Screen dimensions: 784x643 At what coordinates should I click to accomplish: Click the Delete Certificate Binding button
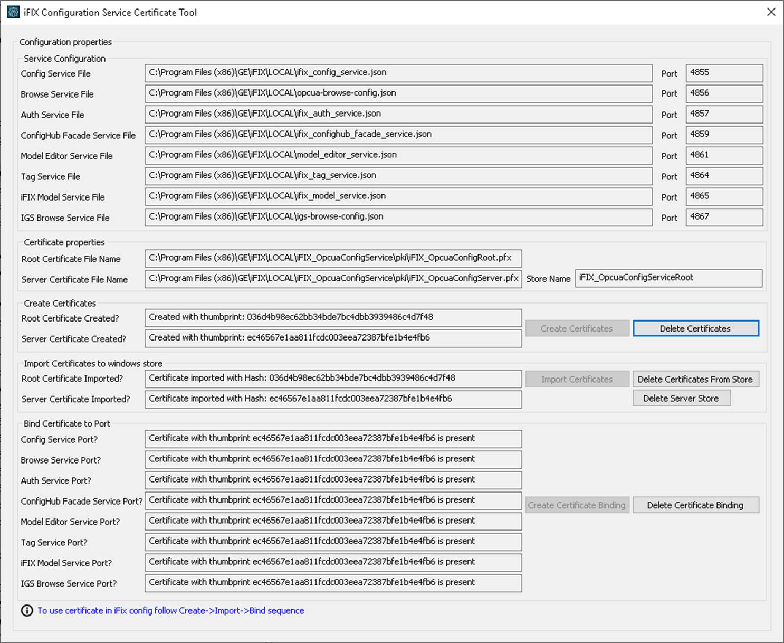tap(696, 505)
